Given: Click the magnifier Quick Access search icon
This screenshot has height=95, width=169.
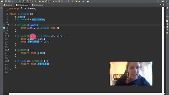Looking at the screenshot, I should pos(158,1).
